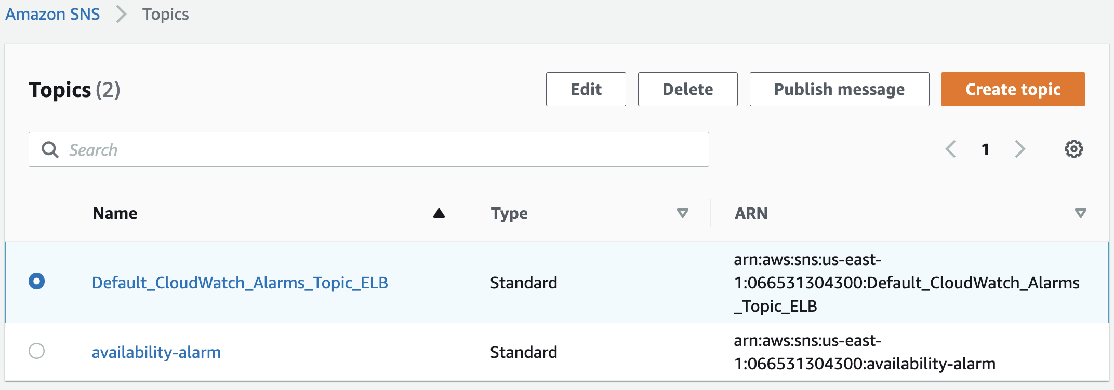
Task: Open table preferences gear icon
Action: (1073, 149)
